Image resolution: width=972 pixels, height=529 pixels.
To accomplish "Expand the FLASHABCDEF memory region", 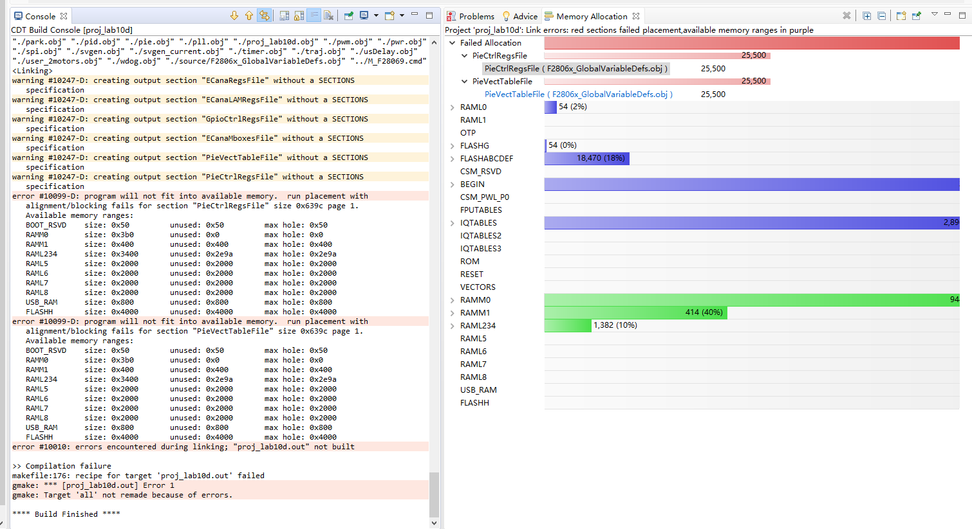I will 453,159.
